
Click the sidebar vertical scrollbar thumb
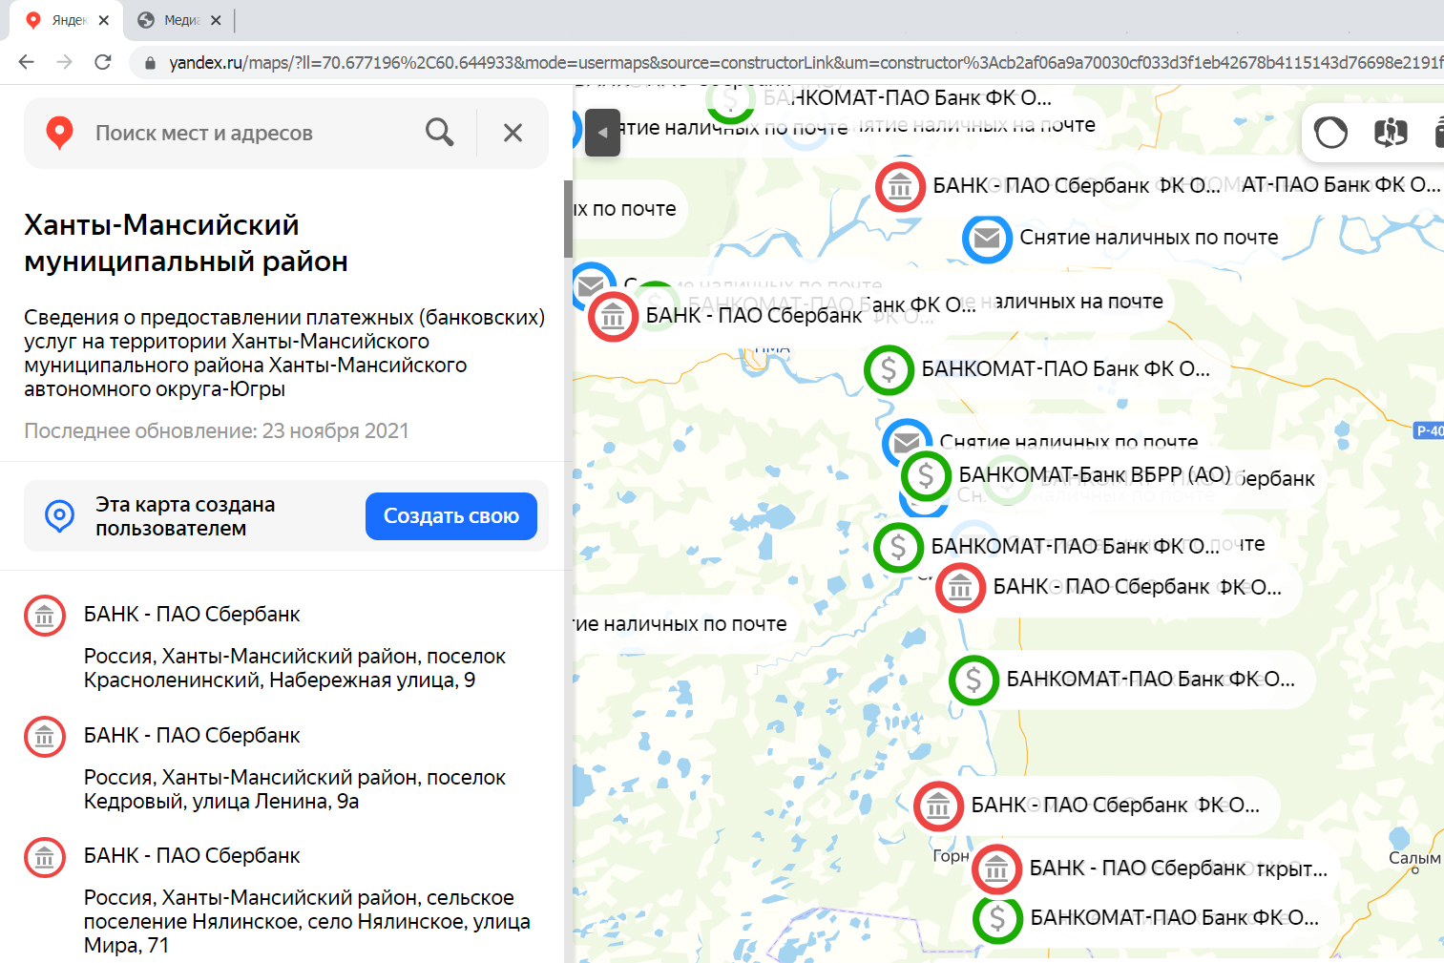coord(568,219)
